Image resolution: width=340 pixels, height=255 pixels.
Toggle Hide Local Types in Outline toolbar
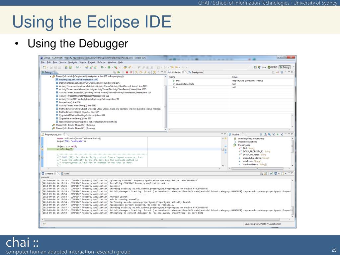(282, 134)
